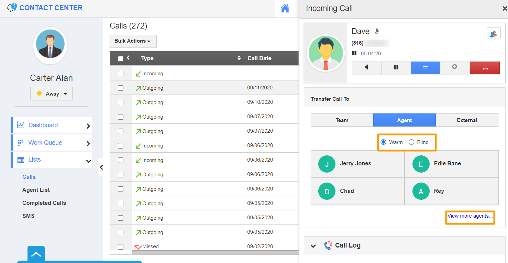This screenshot has width=508, height=263.
Task: Tick the select-all checkbox in table header
Action: (121, 59)
